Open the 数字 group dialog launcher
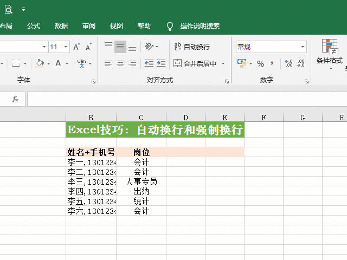Image resolution: width=347 pixels, height=260 pixels. click(x=306, y=82)
